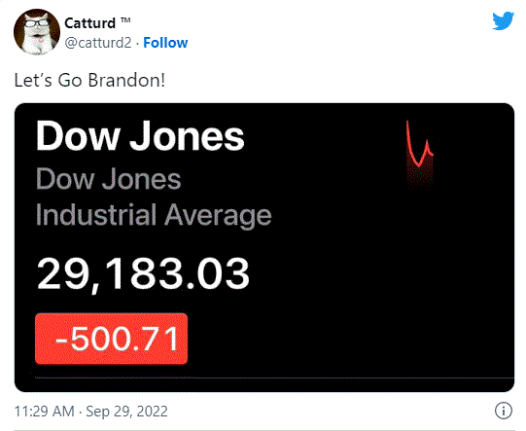526x431 pixels.
Task: Open Catturd's cat profile avatar
Action: point(37,32)
